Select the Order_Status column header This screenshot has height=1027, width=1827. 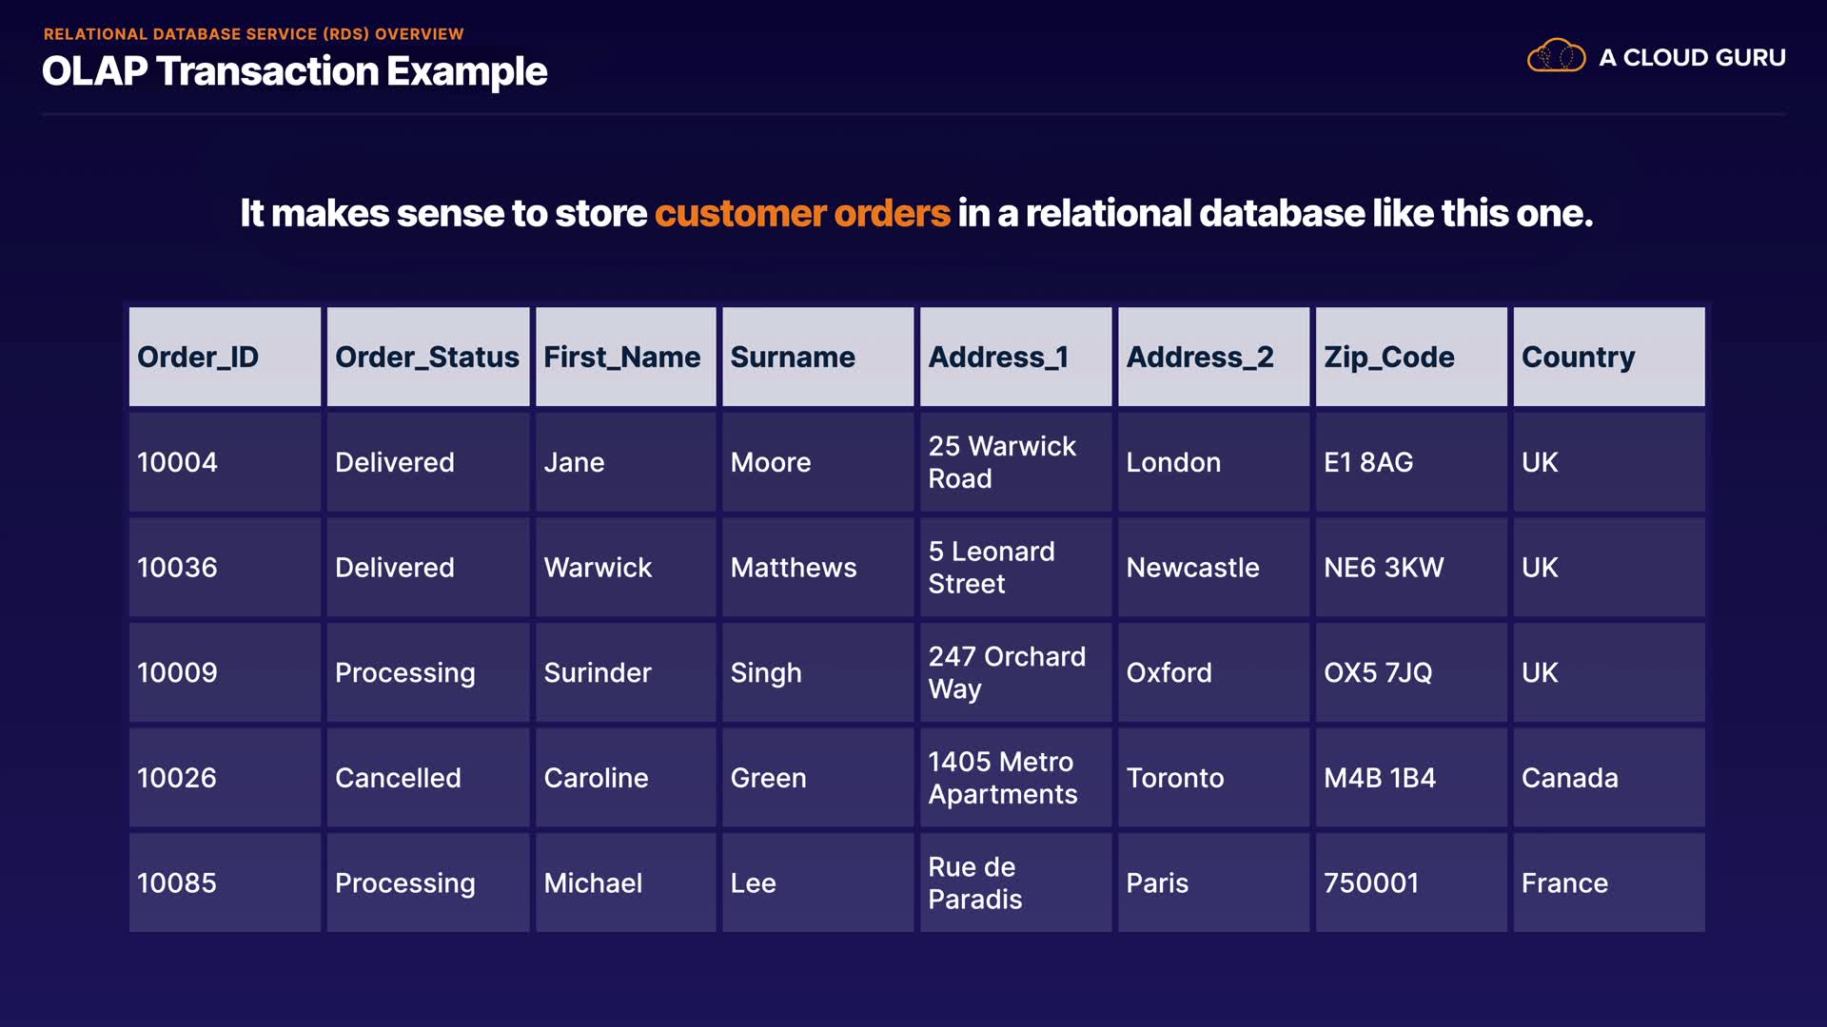[x=427, y=357]
